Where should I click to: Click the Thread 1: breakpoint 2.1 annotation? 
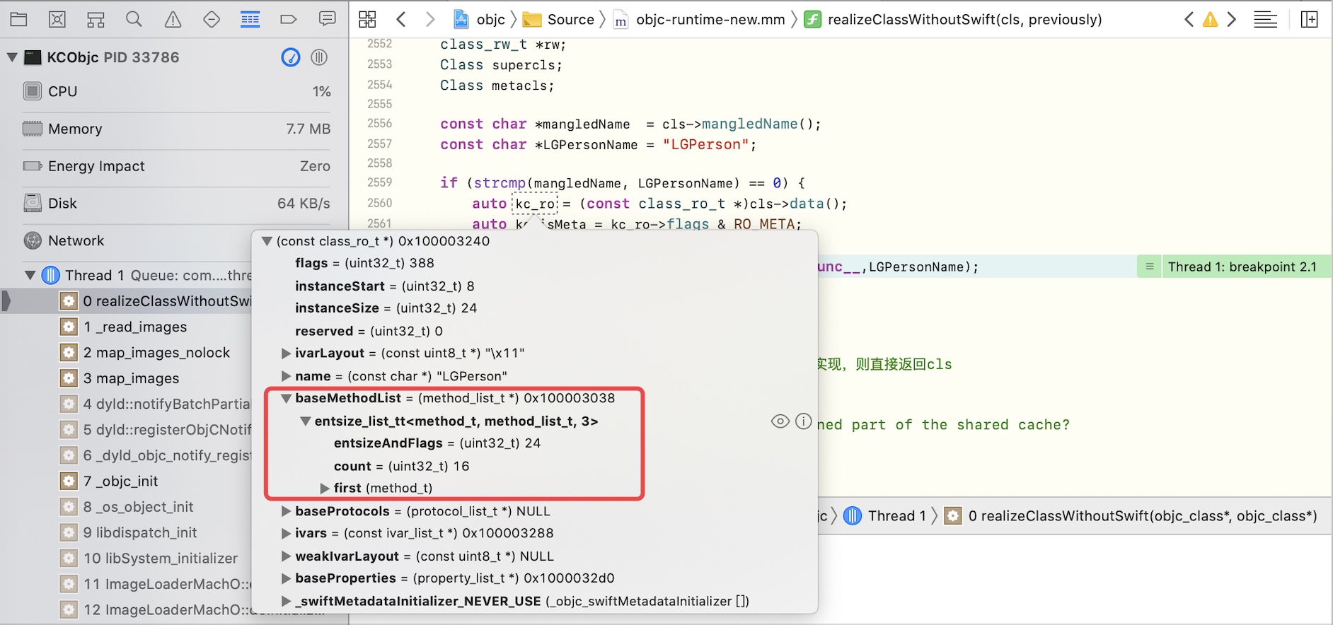pyautogui.click(x=1242, y=267)
